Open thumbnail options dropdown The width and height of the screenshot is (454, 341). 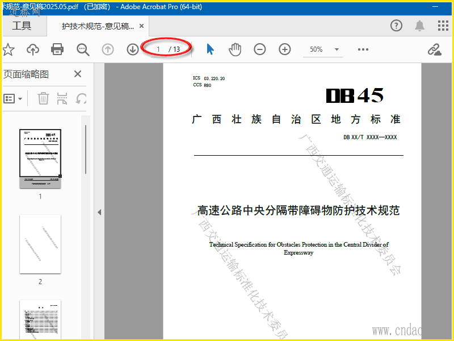(x=12, y=98)
